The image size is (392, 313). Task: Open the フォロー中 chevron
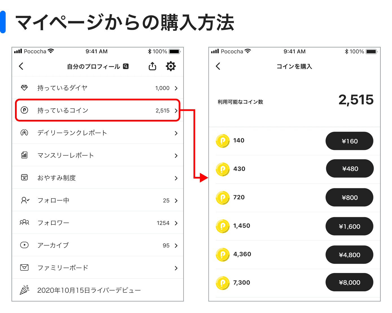pos(176,201)
